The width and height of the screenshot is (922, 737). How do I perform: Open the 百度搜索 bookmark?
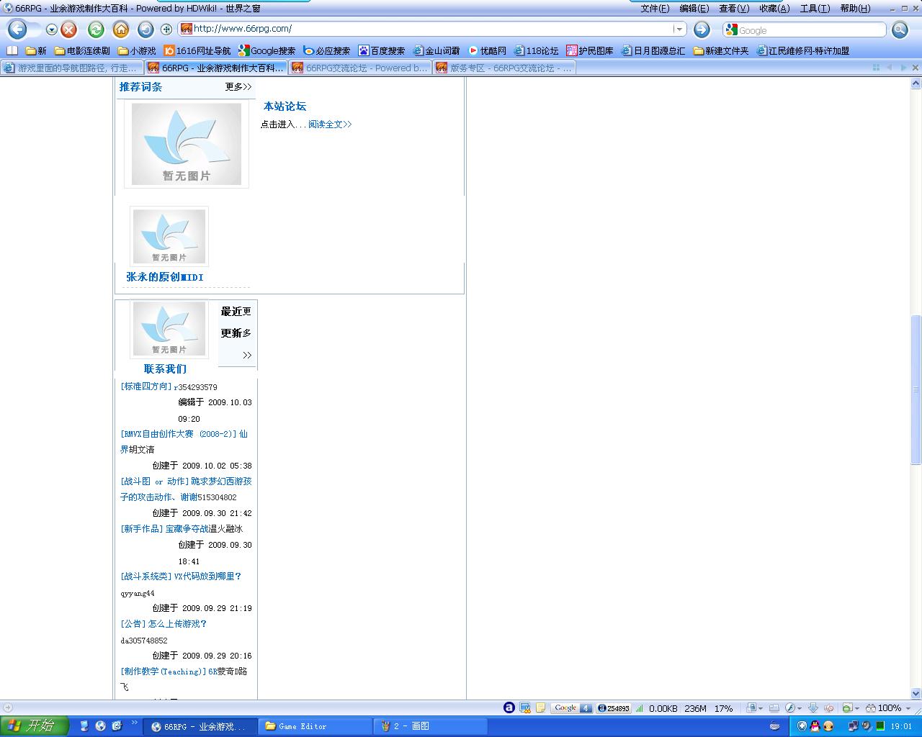coord(382,51)
